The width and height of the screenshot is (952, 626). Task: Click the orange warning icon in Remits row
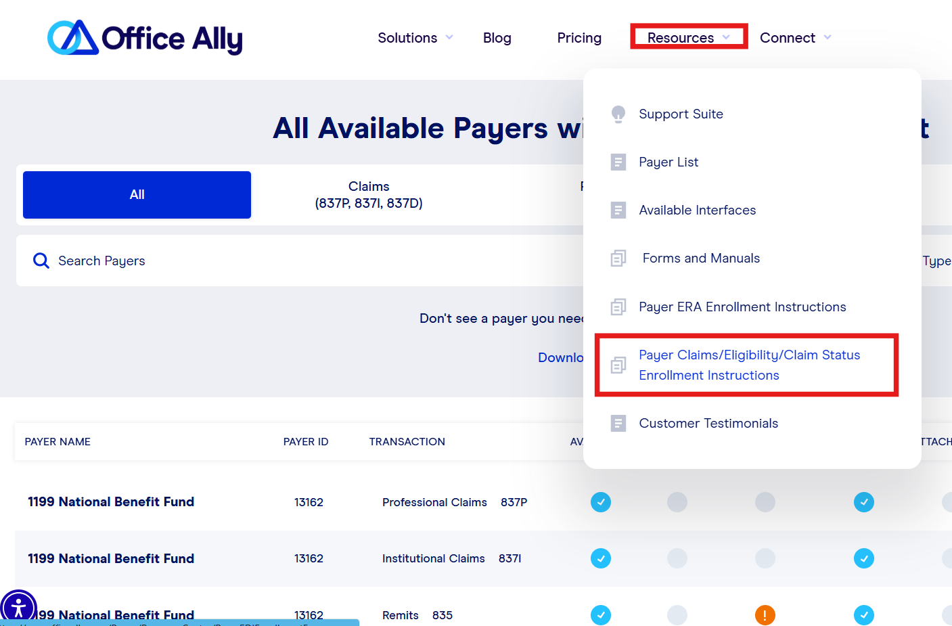coord(765,615)
